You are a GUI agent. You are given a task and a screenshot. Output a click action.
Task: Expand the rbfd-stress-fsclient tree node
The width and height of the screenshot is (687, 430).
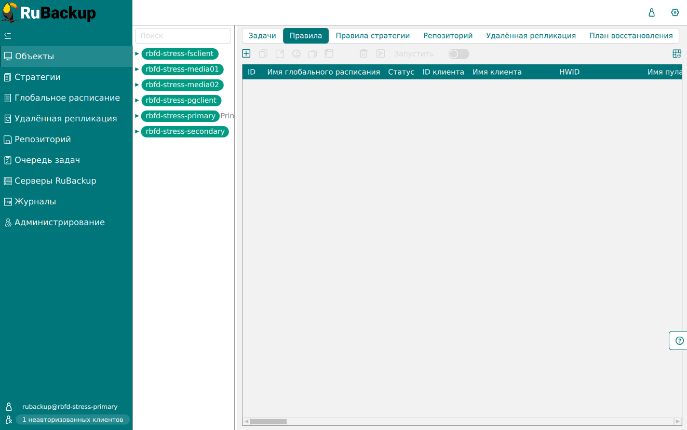(x=137, y=53)
